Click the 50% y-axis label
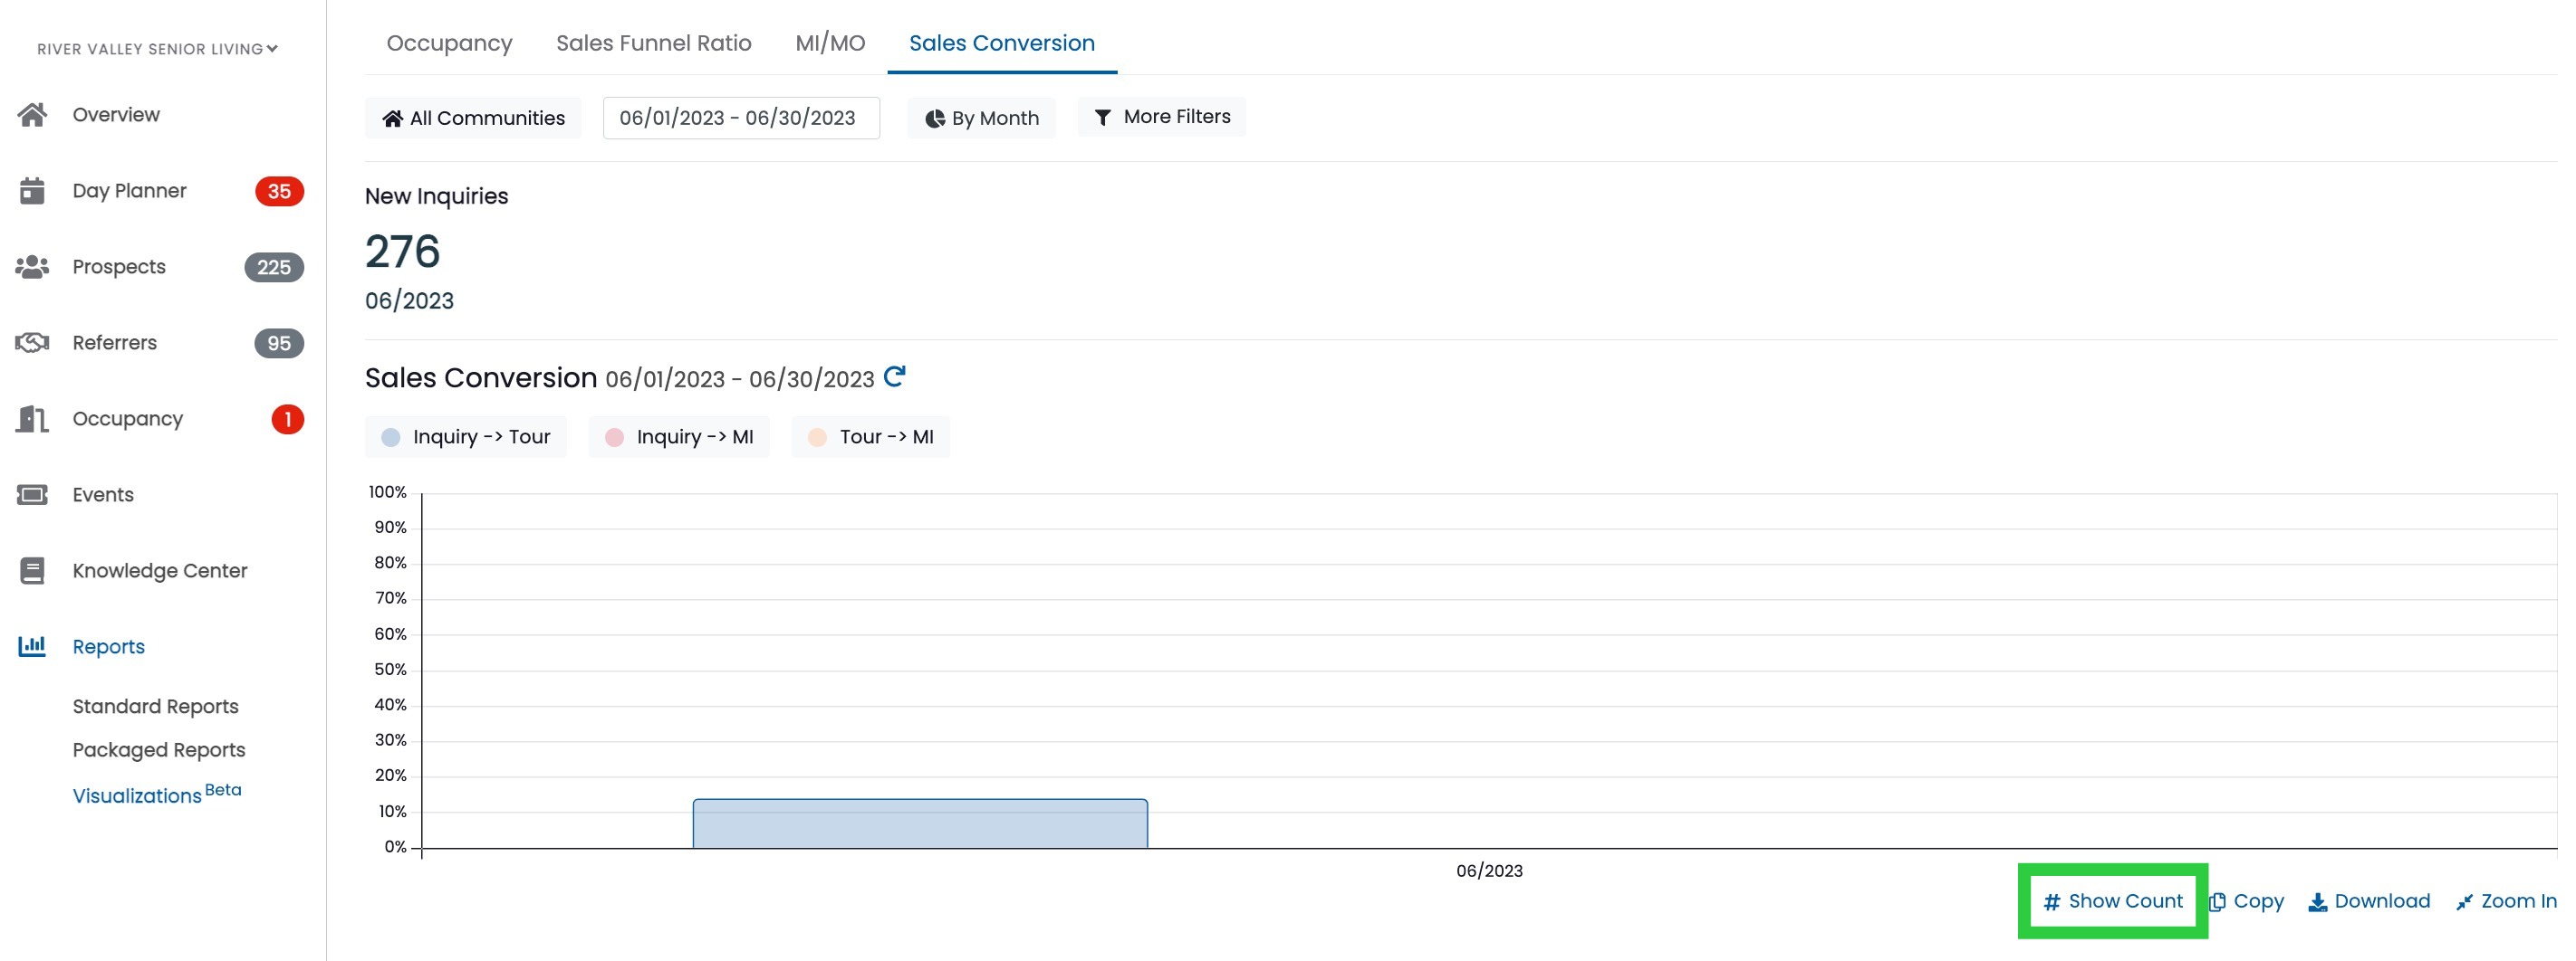This screenshot has height=961, width=2576. pos(390,669)
